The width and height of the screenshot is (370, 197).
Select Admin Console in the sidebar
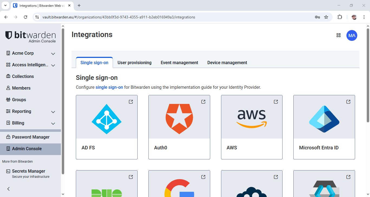[x=30, y=149]
